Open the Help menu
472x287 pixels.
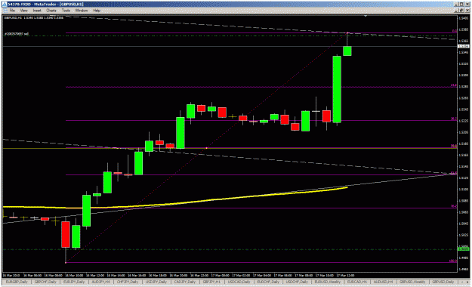point(97,11)
